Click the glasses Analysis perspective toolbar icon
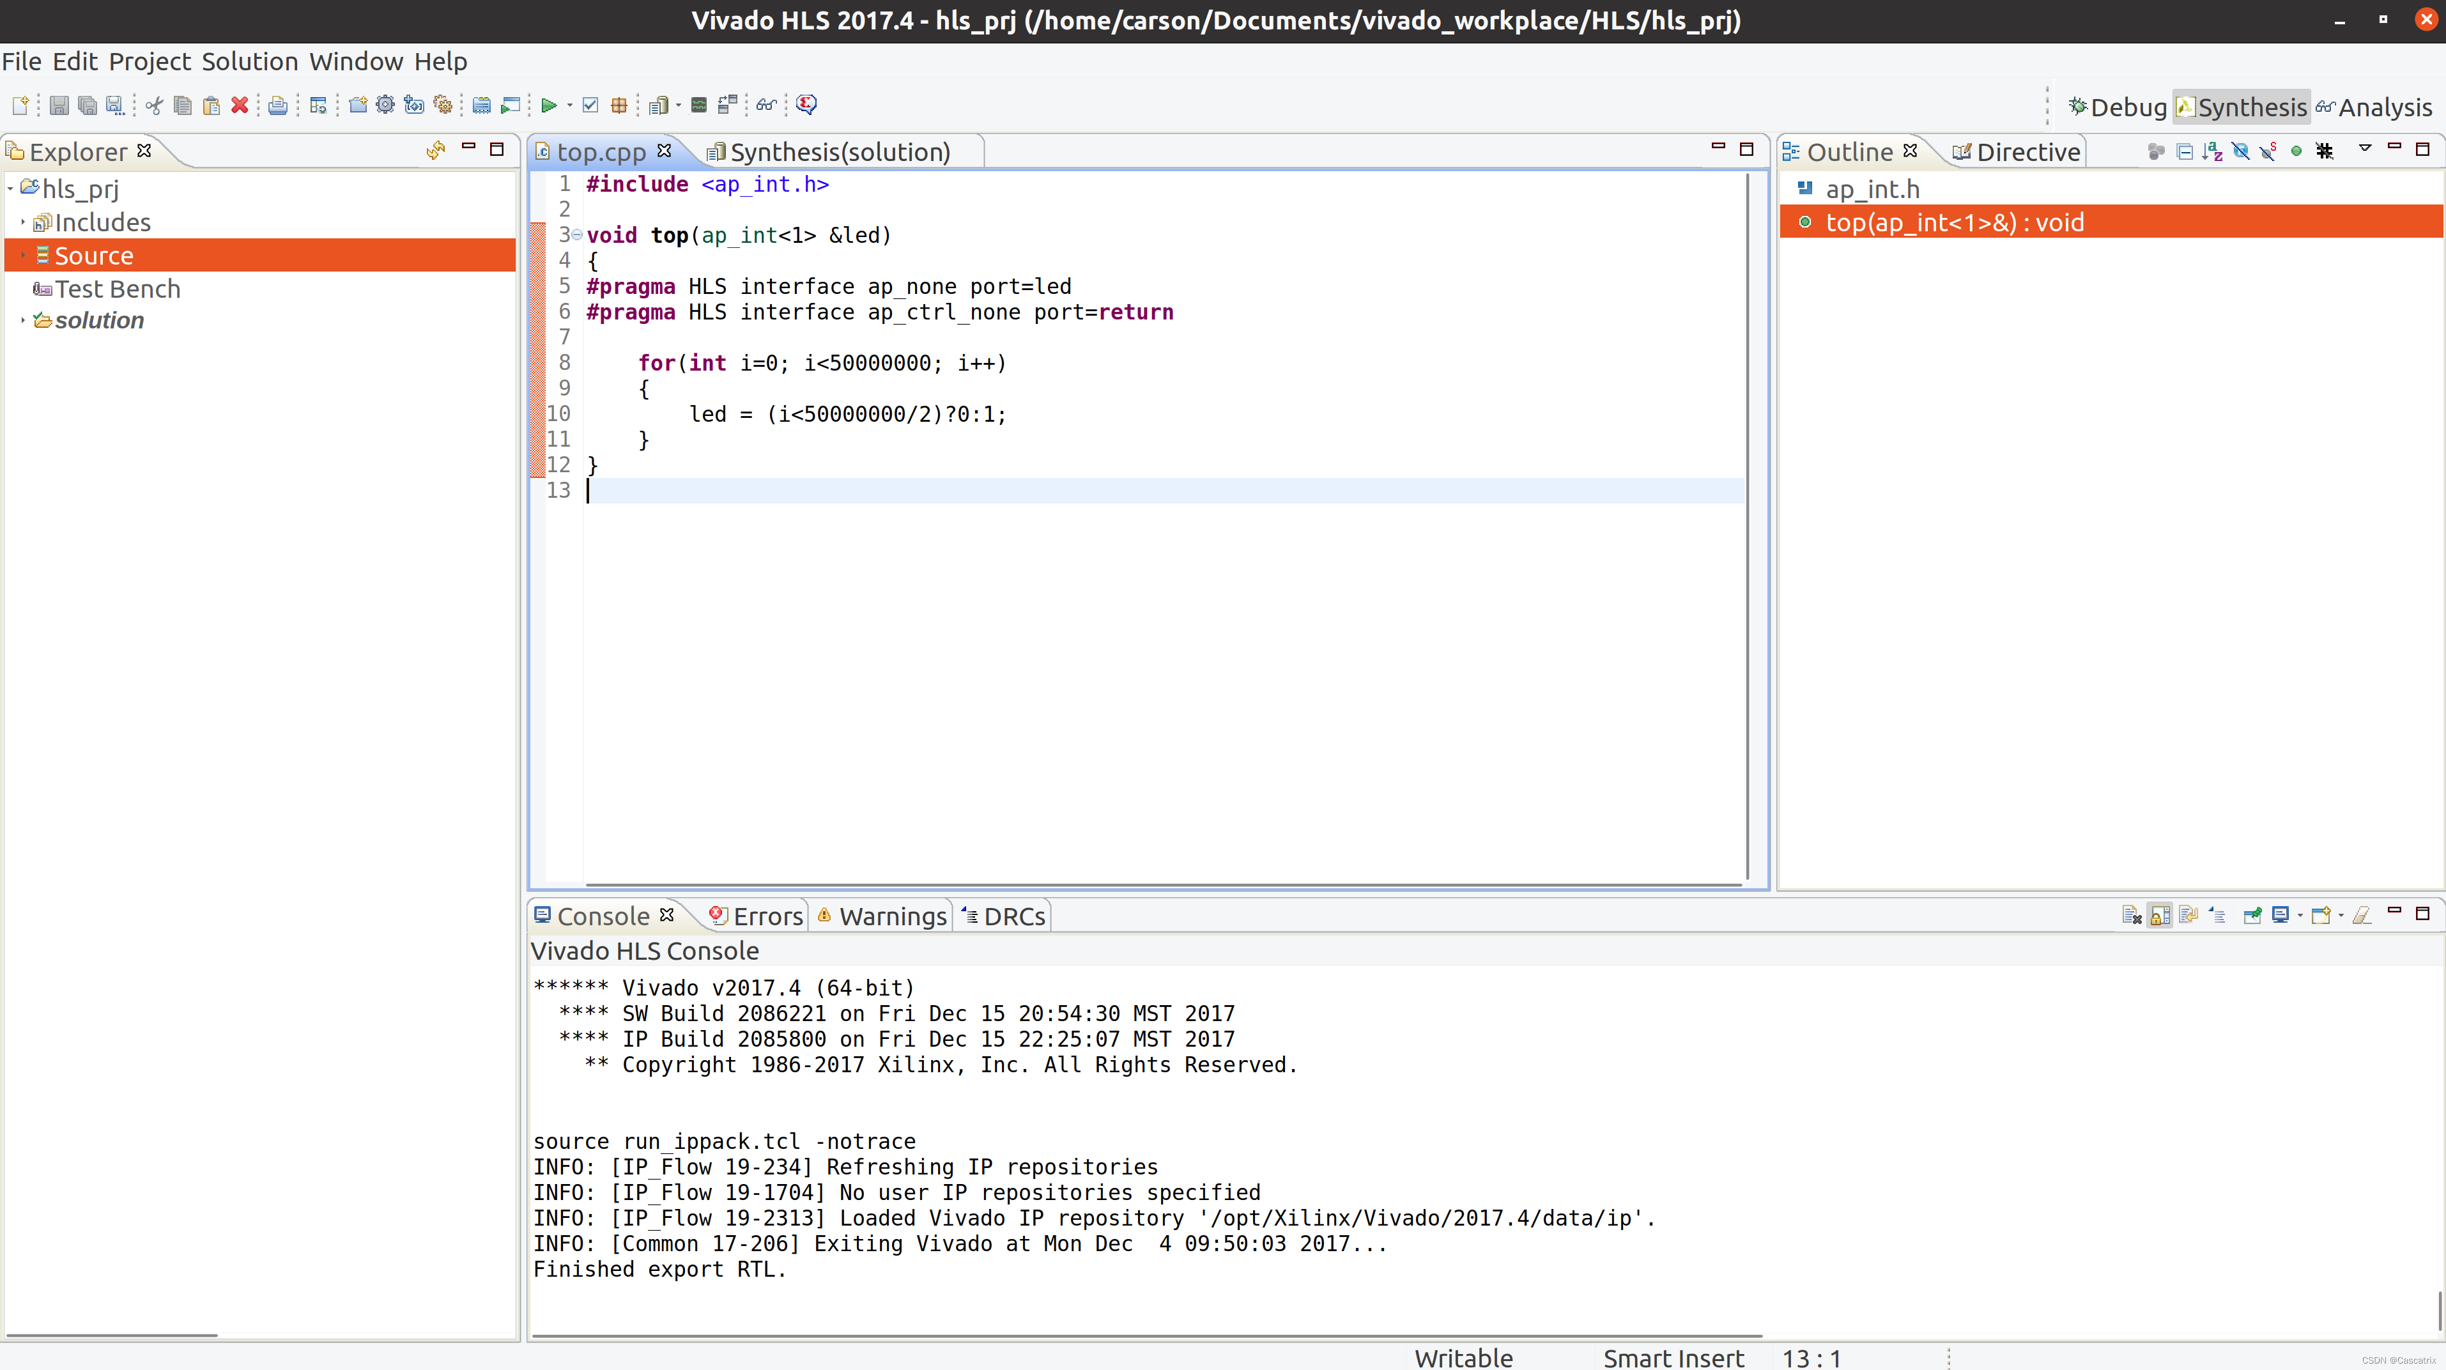 pos(766,104)
